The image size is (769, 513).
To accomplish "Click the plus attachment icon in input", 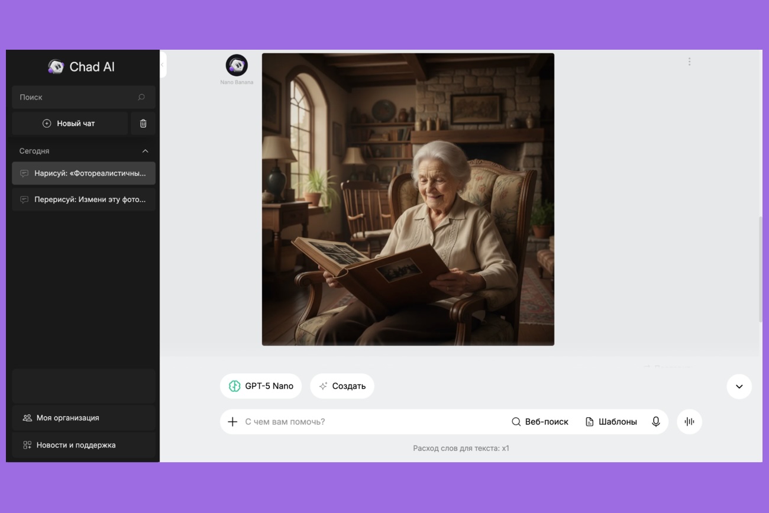I will [x=232, y=422].
